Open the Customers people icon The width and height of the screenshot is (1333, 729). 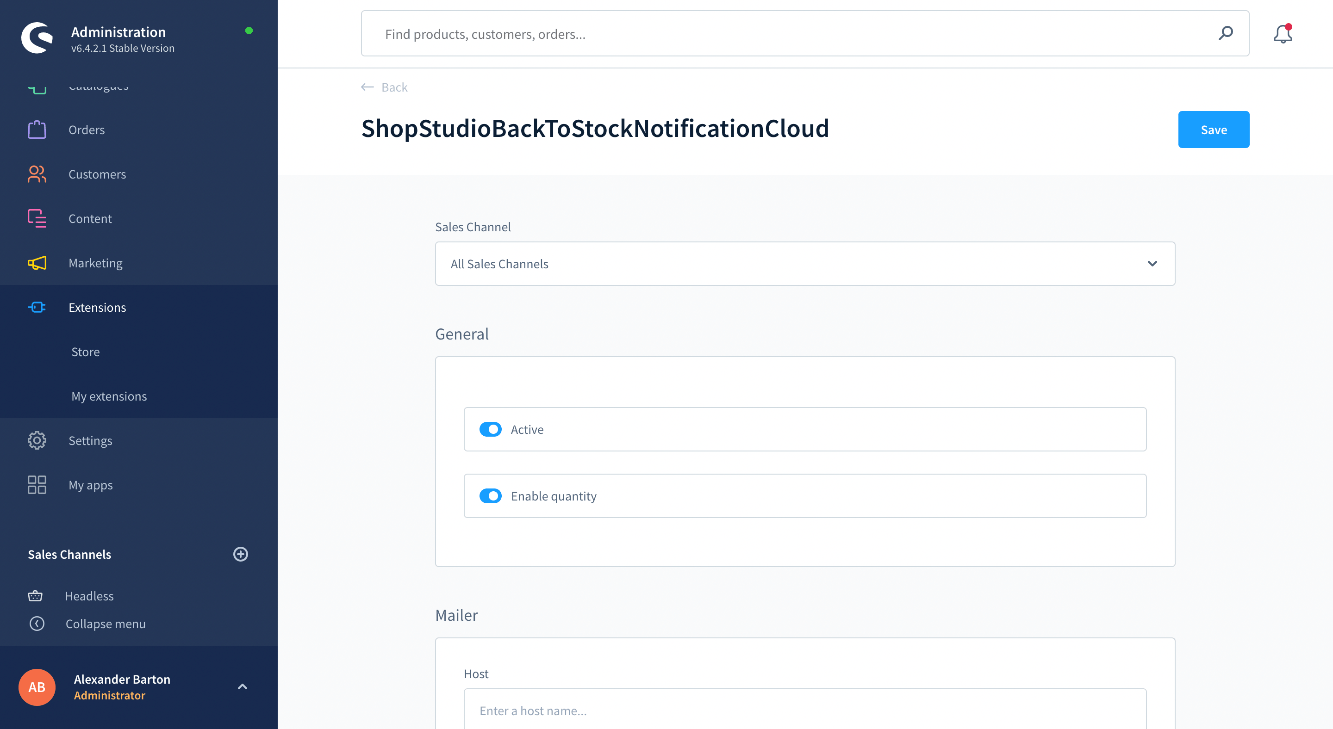point(37,174)
